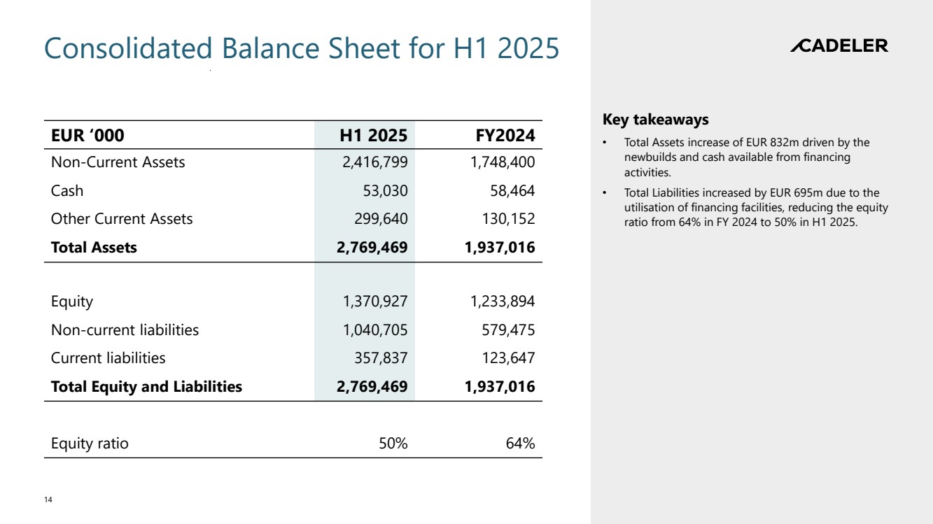
Task: Click the EUR '000 header cell
Action: point(87,135)
